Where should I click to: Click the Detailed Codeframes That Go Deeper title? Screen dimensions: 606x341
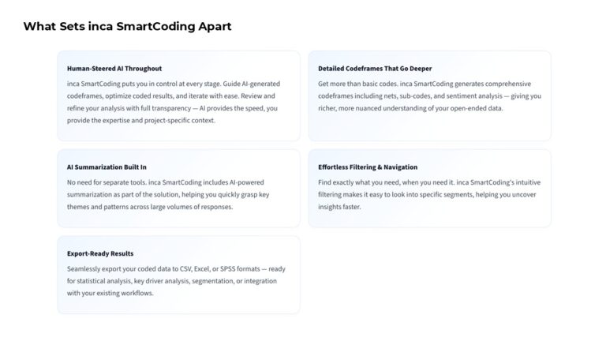tap(375, 69)
